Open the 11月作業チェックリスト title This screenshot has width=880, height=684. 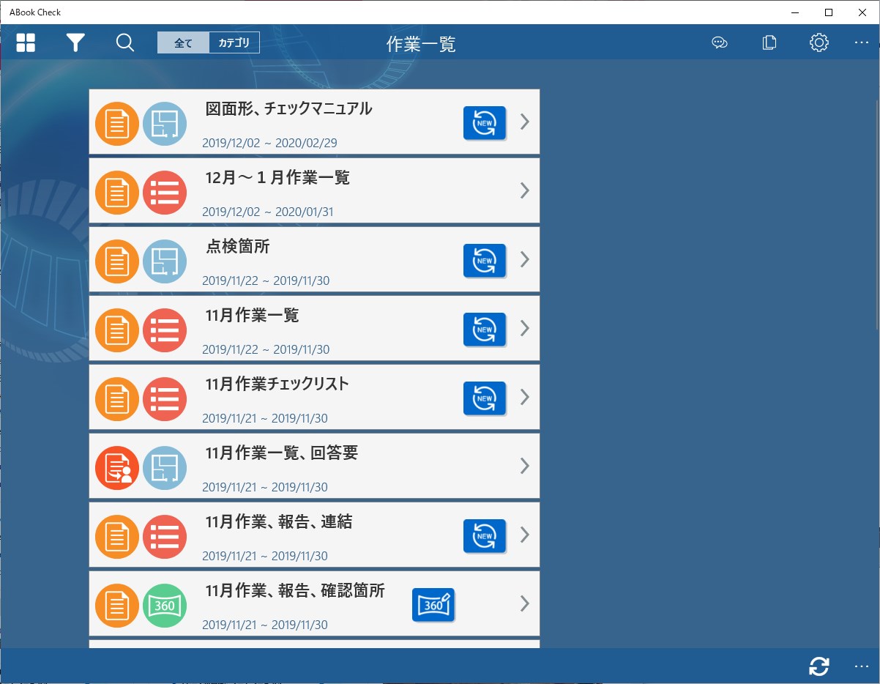(x=277, y=384)
